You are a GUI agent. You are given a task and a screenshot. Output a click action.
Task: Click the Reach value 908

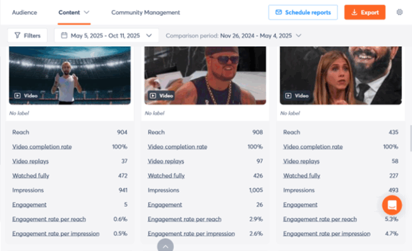pos(258,132)
